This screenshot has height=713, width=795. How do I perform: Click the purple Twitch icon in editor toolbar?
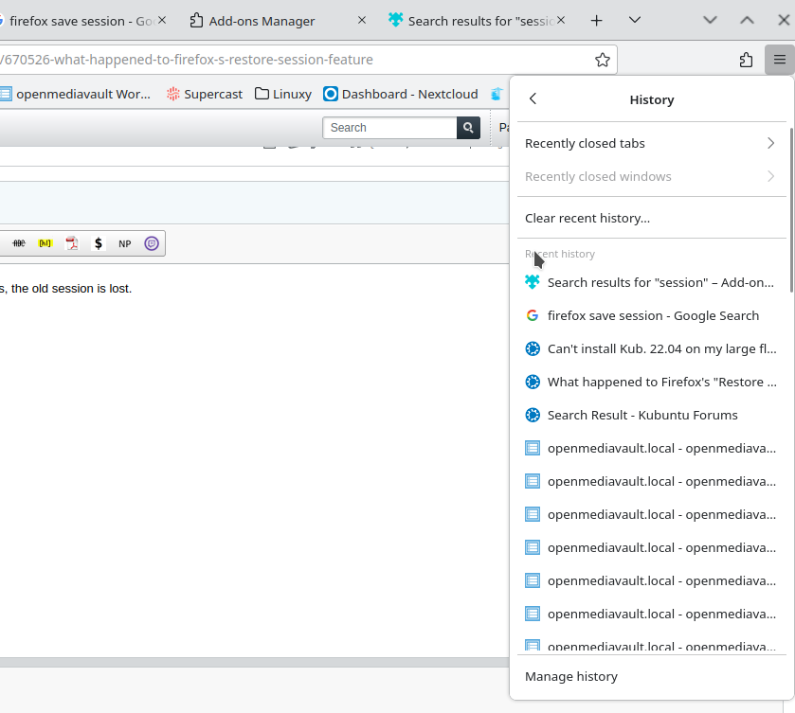coord(152,243)
